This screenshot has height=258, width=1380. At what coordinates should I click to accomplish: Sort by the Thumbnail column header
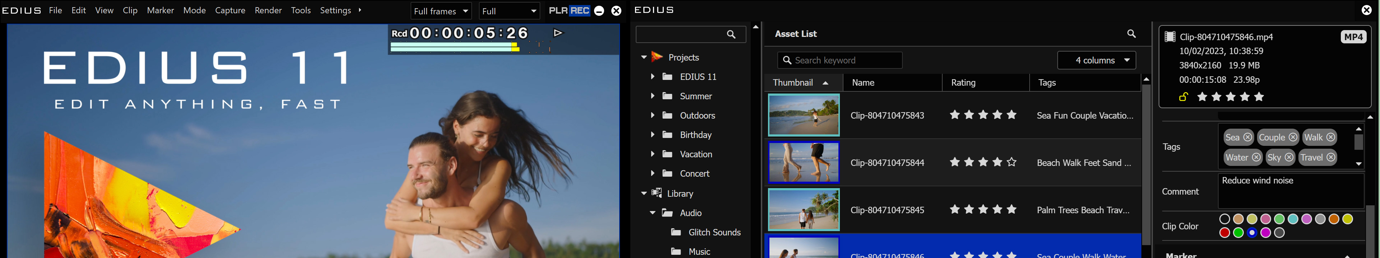(x=804, y=83)
